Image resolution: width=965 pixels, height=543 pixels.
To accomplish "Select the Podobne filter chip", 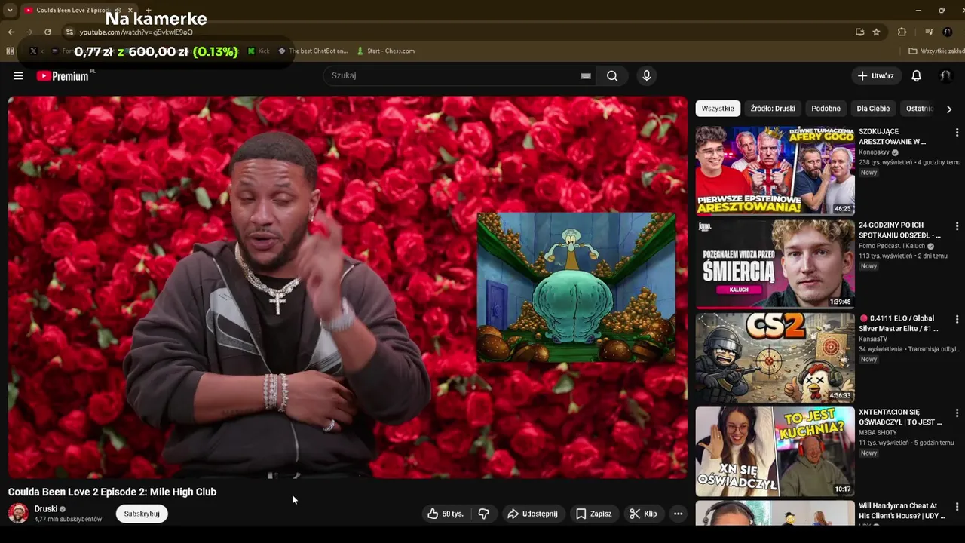I will tap(826, 109).
